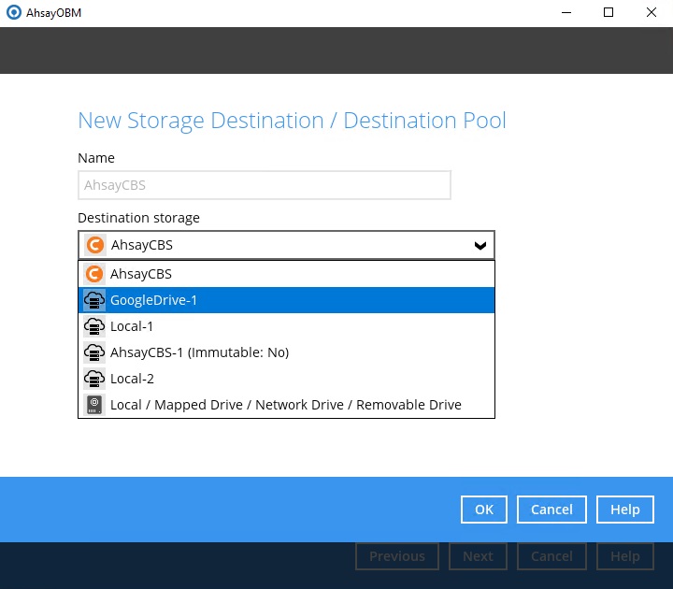Open Help from the blue bar
Screen dimensions: 673x589
click(x=625, y=510)
